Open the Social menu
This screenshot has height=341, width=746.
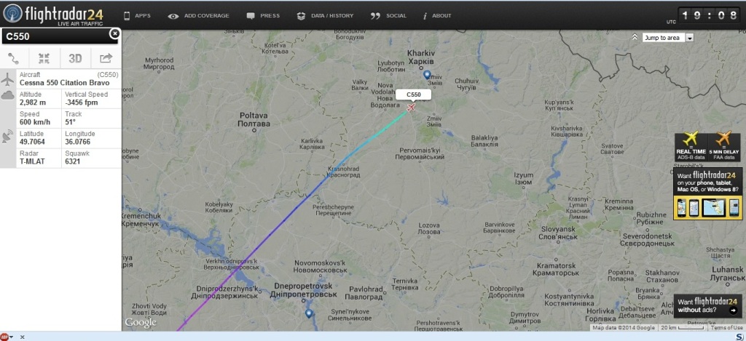389,16
